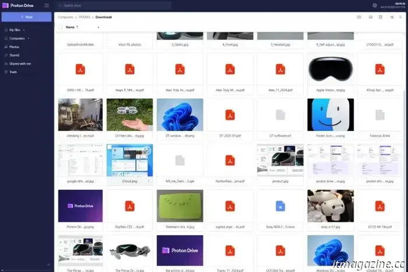The width and height of the screenshot is (408, 272).
Task: Open the RayNeo CES pdf icon
Action: pyautogui.click(x=129, y=206)
